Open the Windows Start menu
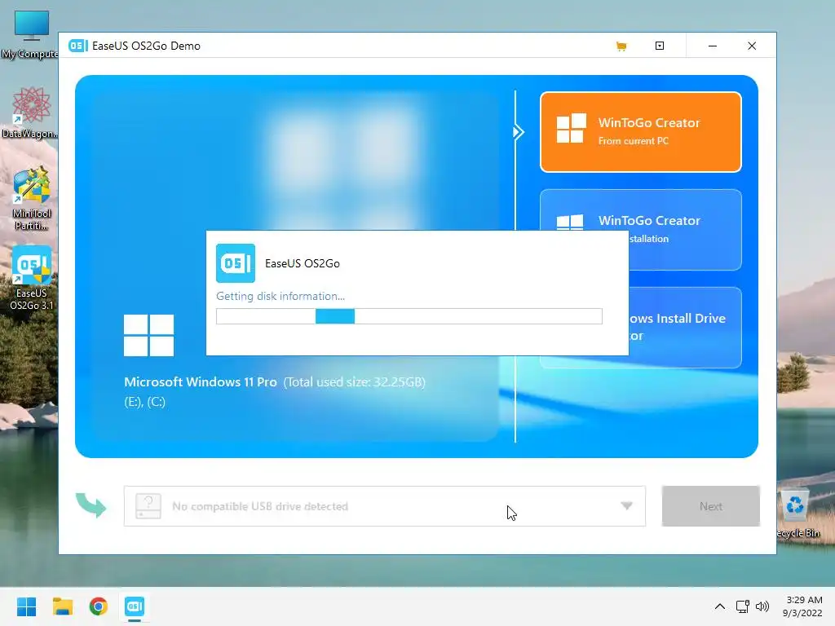This screenshot has height=626, width=835. 26,606
